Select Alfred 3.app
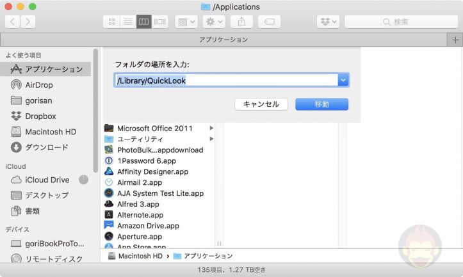The height and width of the screenshot is (277, 463). click(x=138, y=204)
